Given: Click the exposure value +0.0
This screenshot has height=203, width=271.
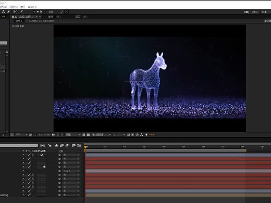Looking at the screenshot, I should tap(151, 135).
